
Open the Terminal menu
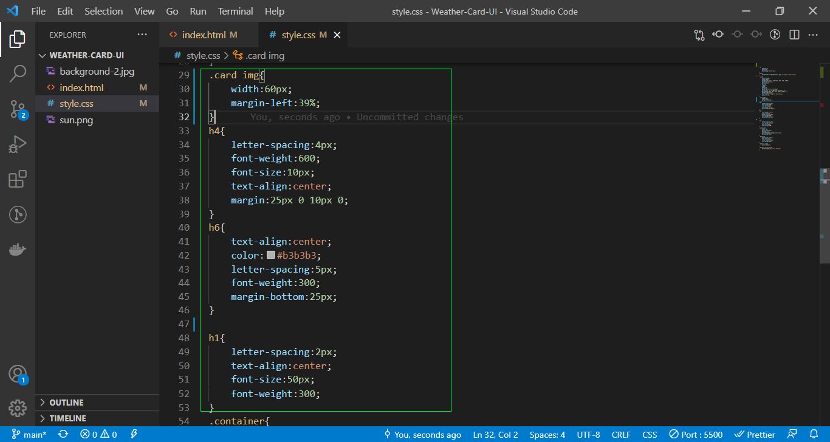[236, 11]
